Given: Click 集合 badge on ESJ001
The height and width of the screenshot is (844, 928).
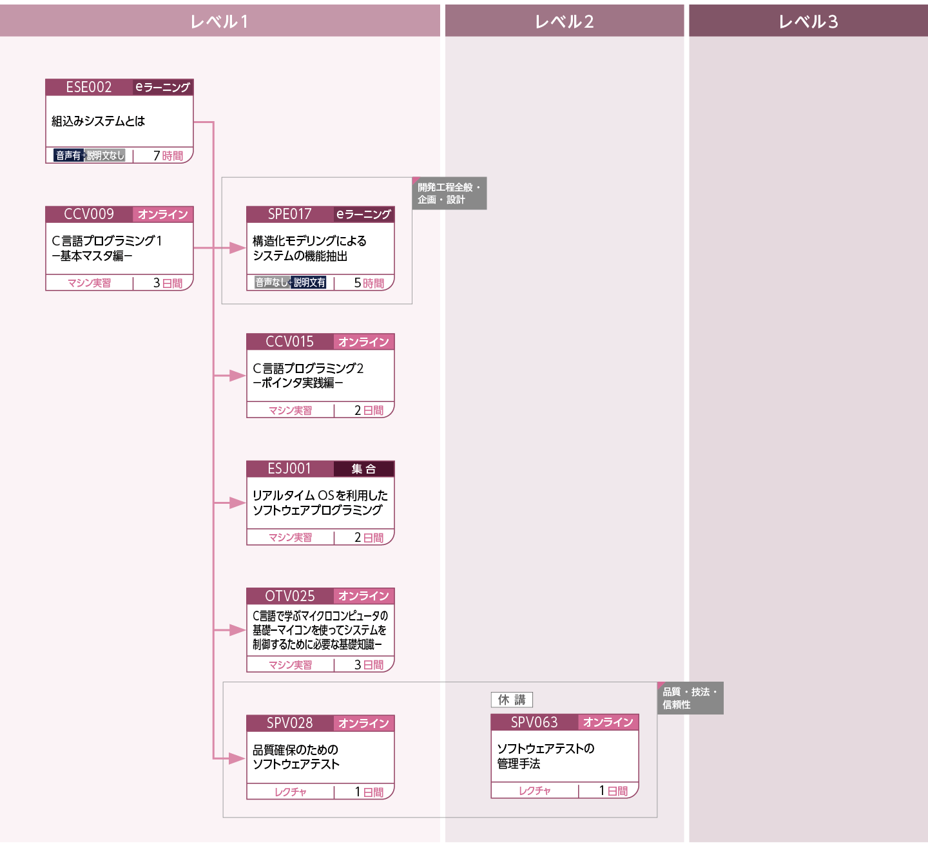Looking at the screenshot, I should (x=363, y=469).
